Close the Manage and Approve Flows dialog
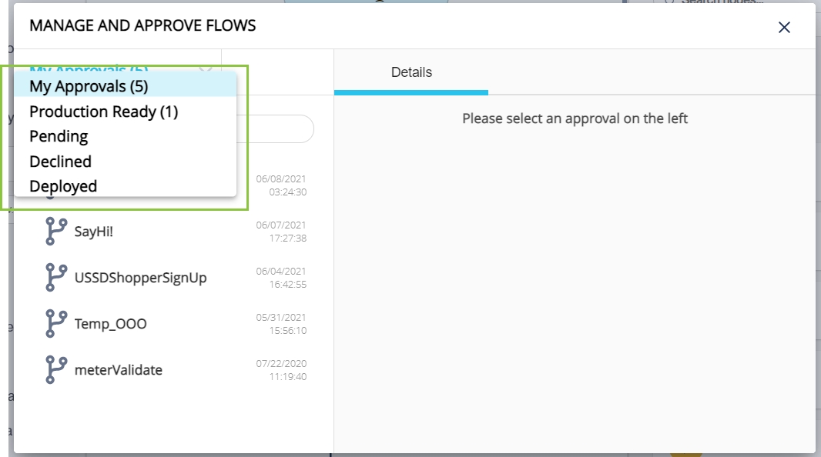 (x=784, y=28)
